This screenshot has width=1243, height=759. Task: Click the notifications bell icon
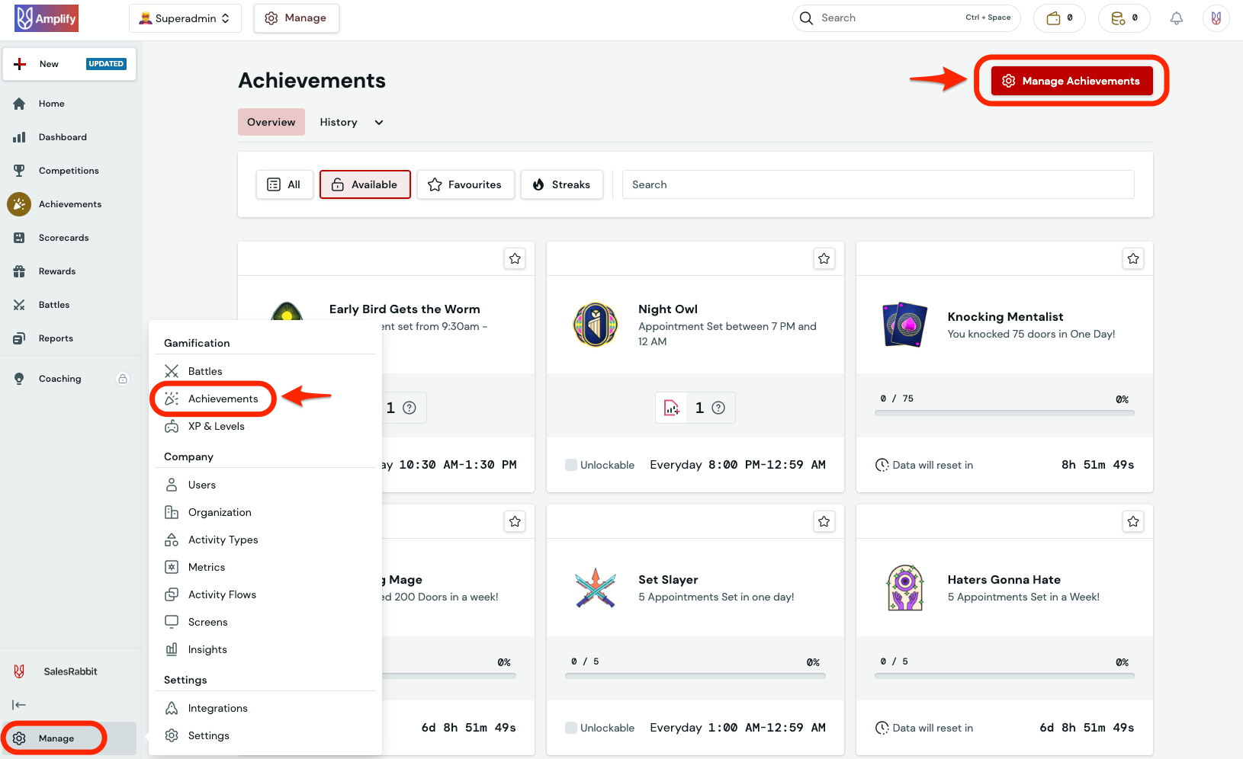pyautogui.click(x=1176, y=18)
